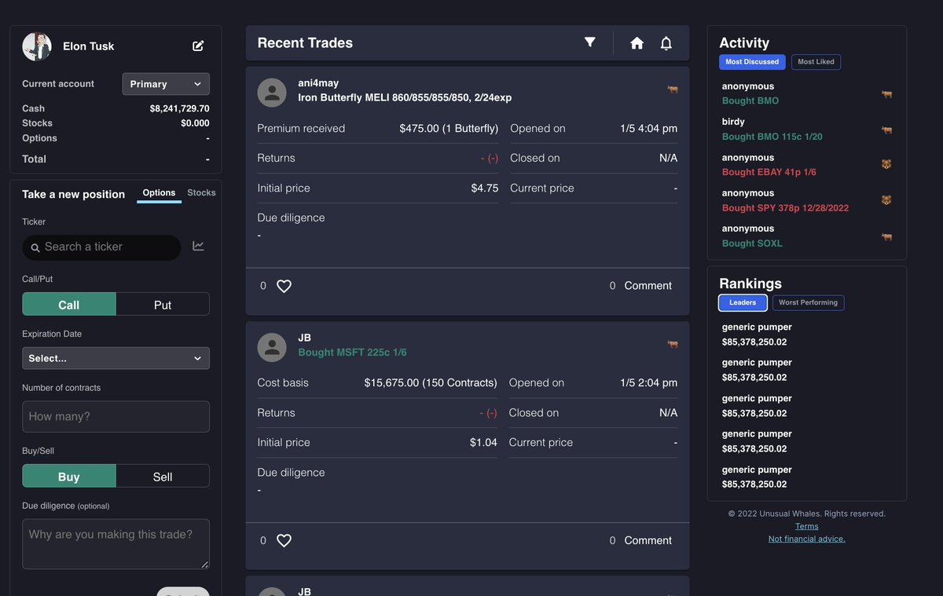Screen dimensions: 943x596
Task: Click bull icon beside birdy BMO 115c
Action: coord(886,130)
